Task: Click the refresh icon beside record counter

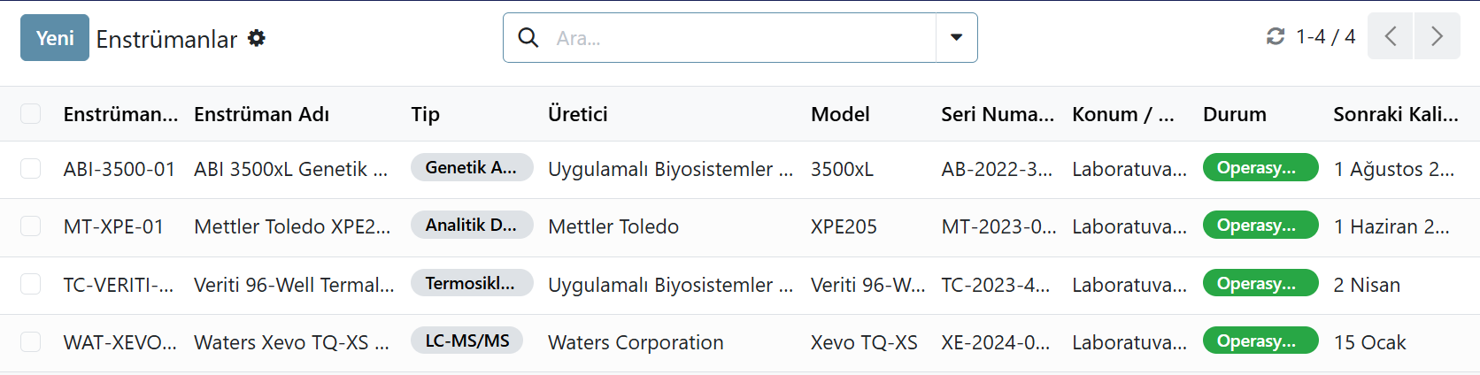Action: point(1276,36)
